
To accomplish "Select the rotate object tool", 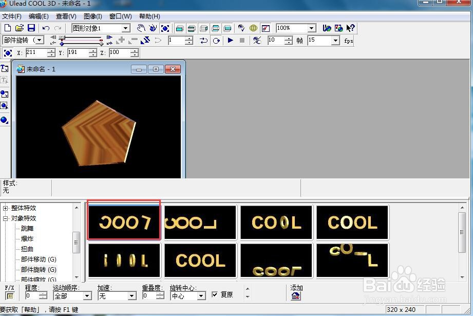I will pyautogui.click(x=153, y=28).
